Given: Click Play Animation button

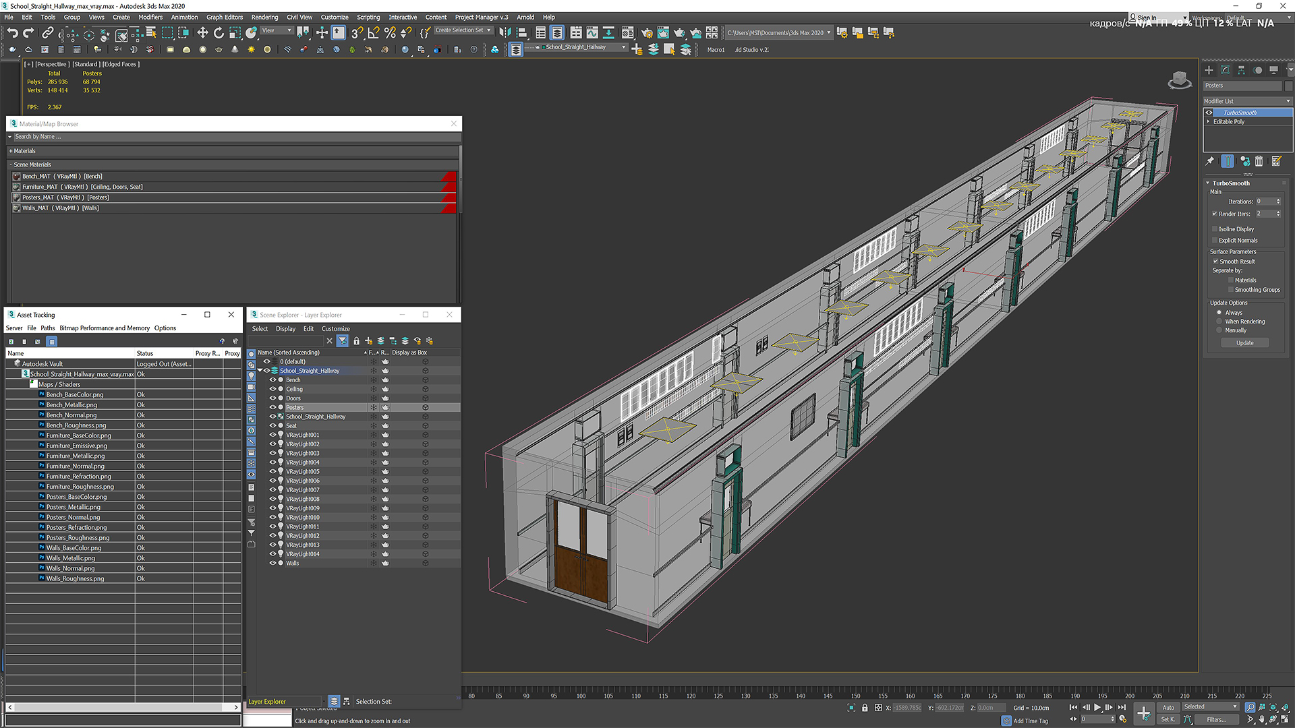Looking at the screenshot, I should tap(1097, 707).
